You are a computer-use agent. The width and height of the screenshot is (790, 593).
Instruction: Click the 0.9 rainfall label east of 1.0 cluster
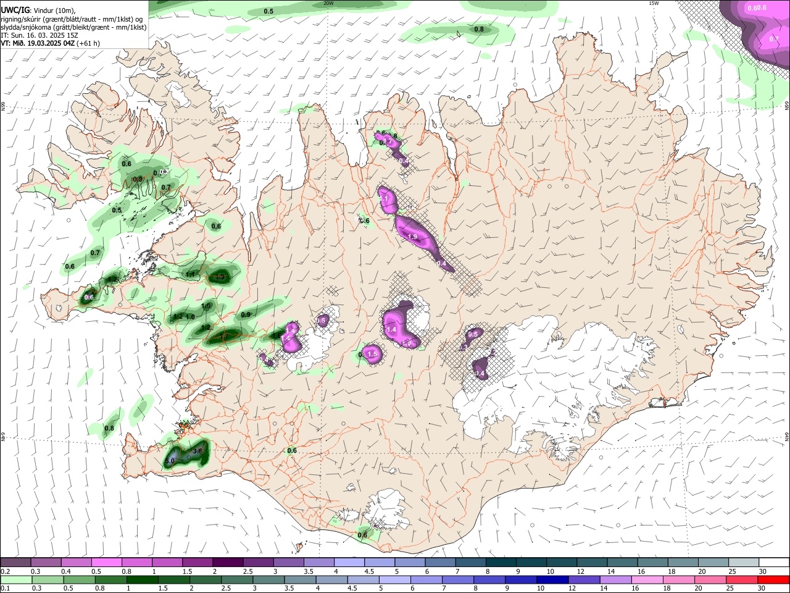coord(246,315)
